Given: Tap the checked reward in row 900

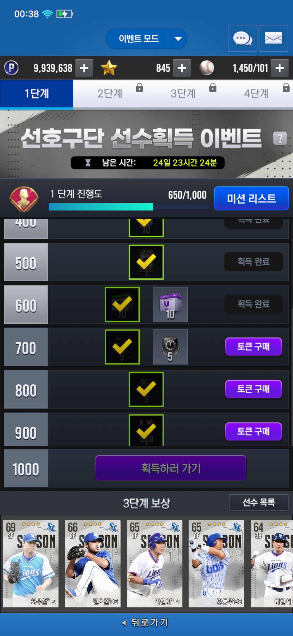Looking at the screenshot, I should (x=146, y=431).
